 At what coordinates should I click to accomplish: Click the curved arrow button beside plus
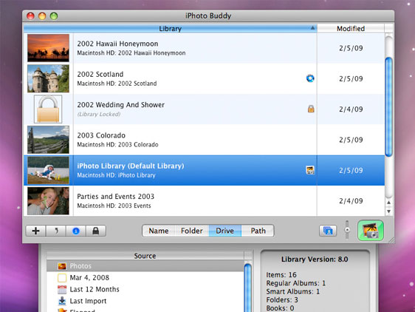pos(56,231)
